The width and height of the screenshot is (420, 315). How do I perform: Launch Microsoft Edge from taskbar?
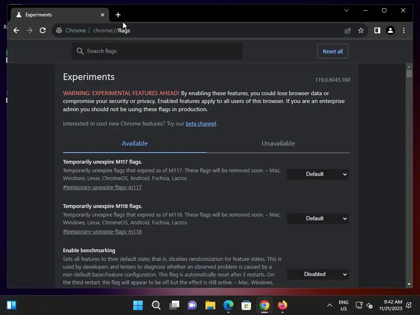[x=228, y=305]
